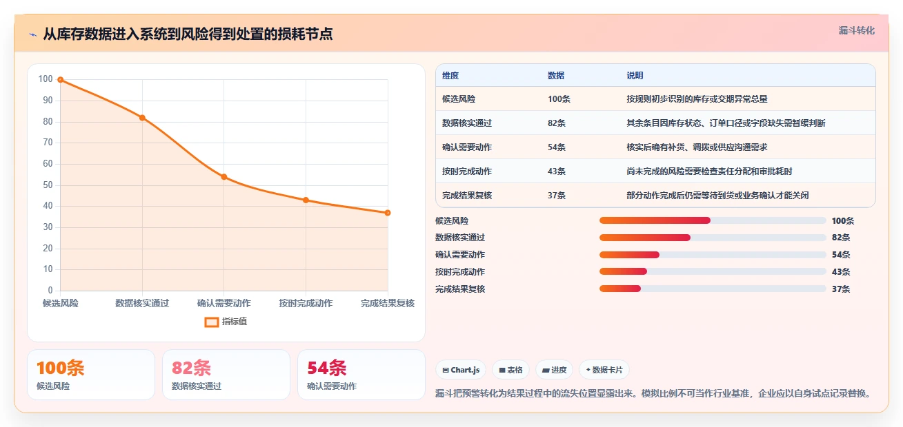Click the 确认需要动作 progress bar
Viewport: 903px width, 427px height.
tap(713, 255)
